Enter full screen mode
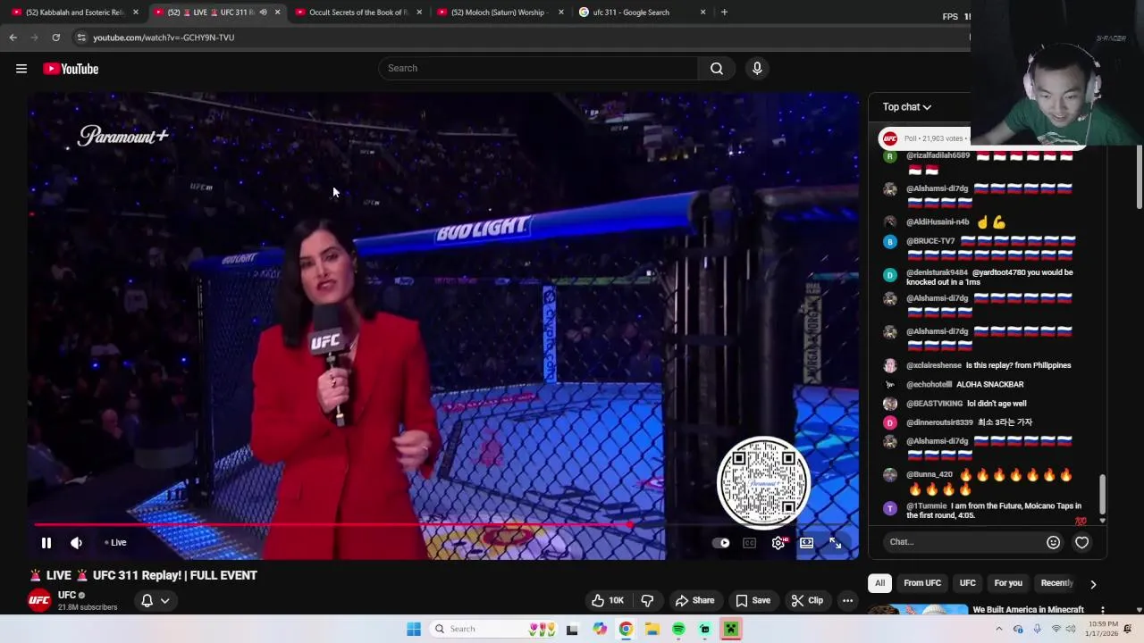This screenshot has width=1144, height=643. [836, 542]
